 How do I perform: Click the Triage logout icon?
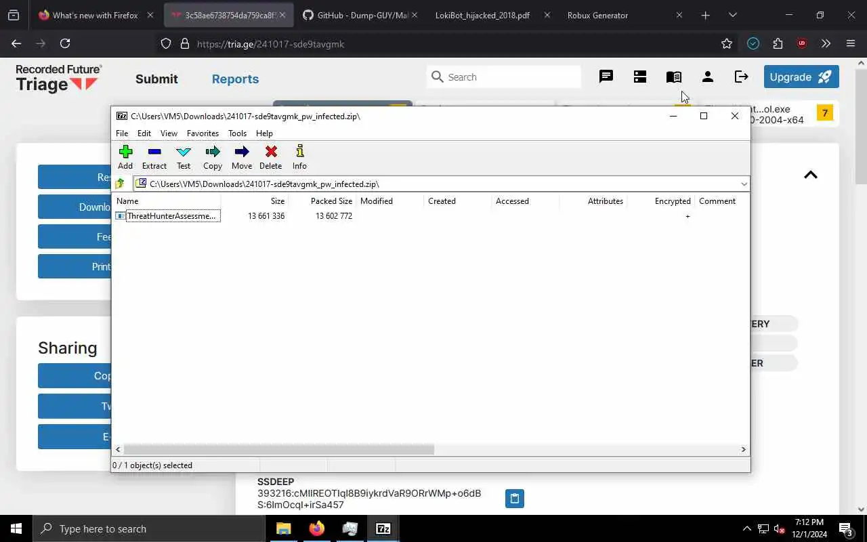[742, 77]
